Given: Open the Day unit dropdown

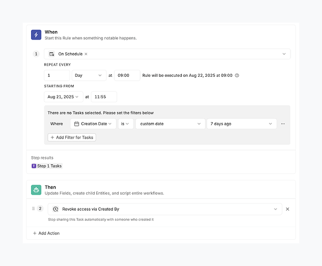Looking at the screenshot, I should pos(89,75).
